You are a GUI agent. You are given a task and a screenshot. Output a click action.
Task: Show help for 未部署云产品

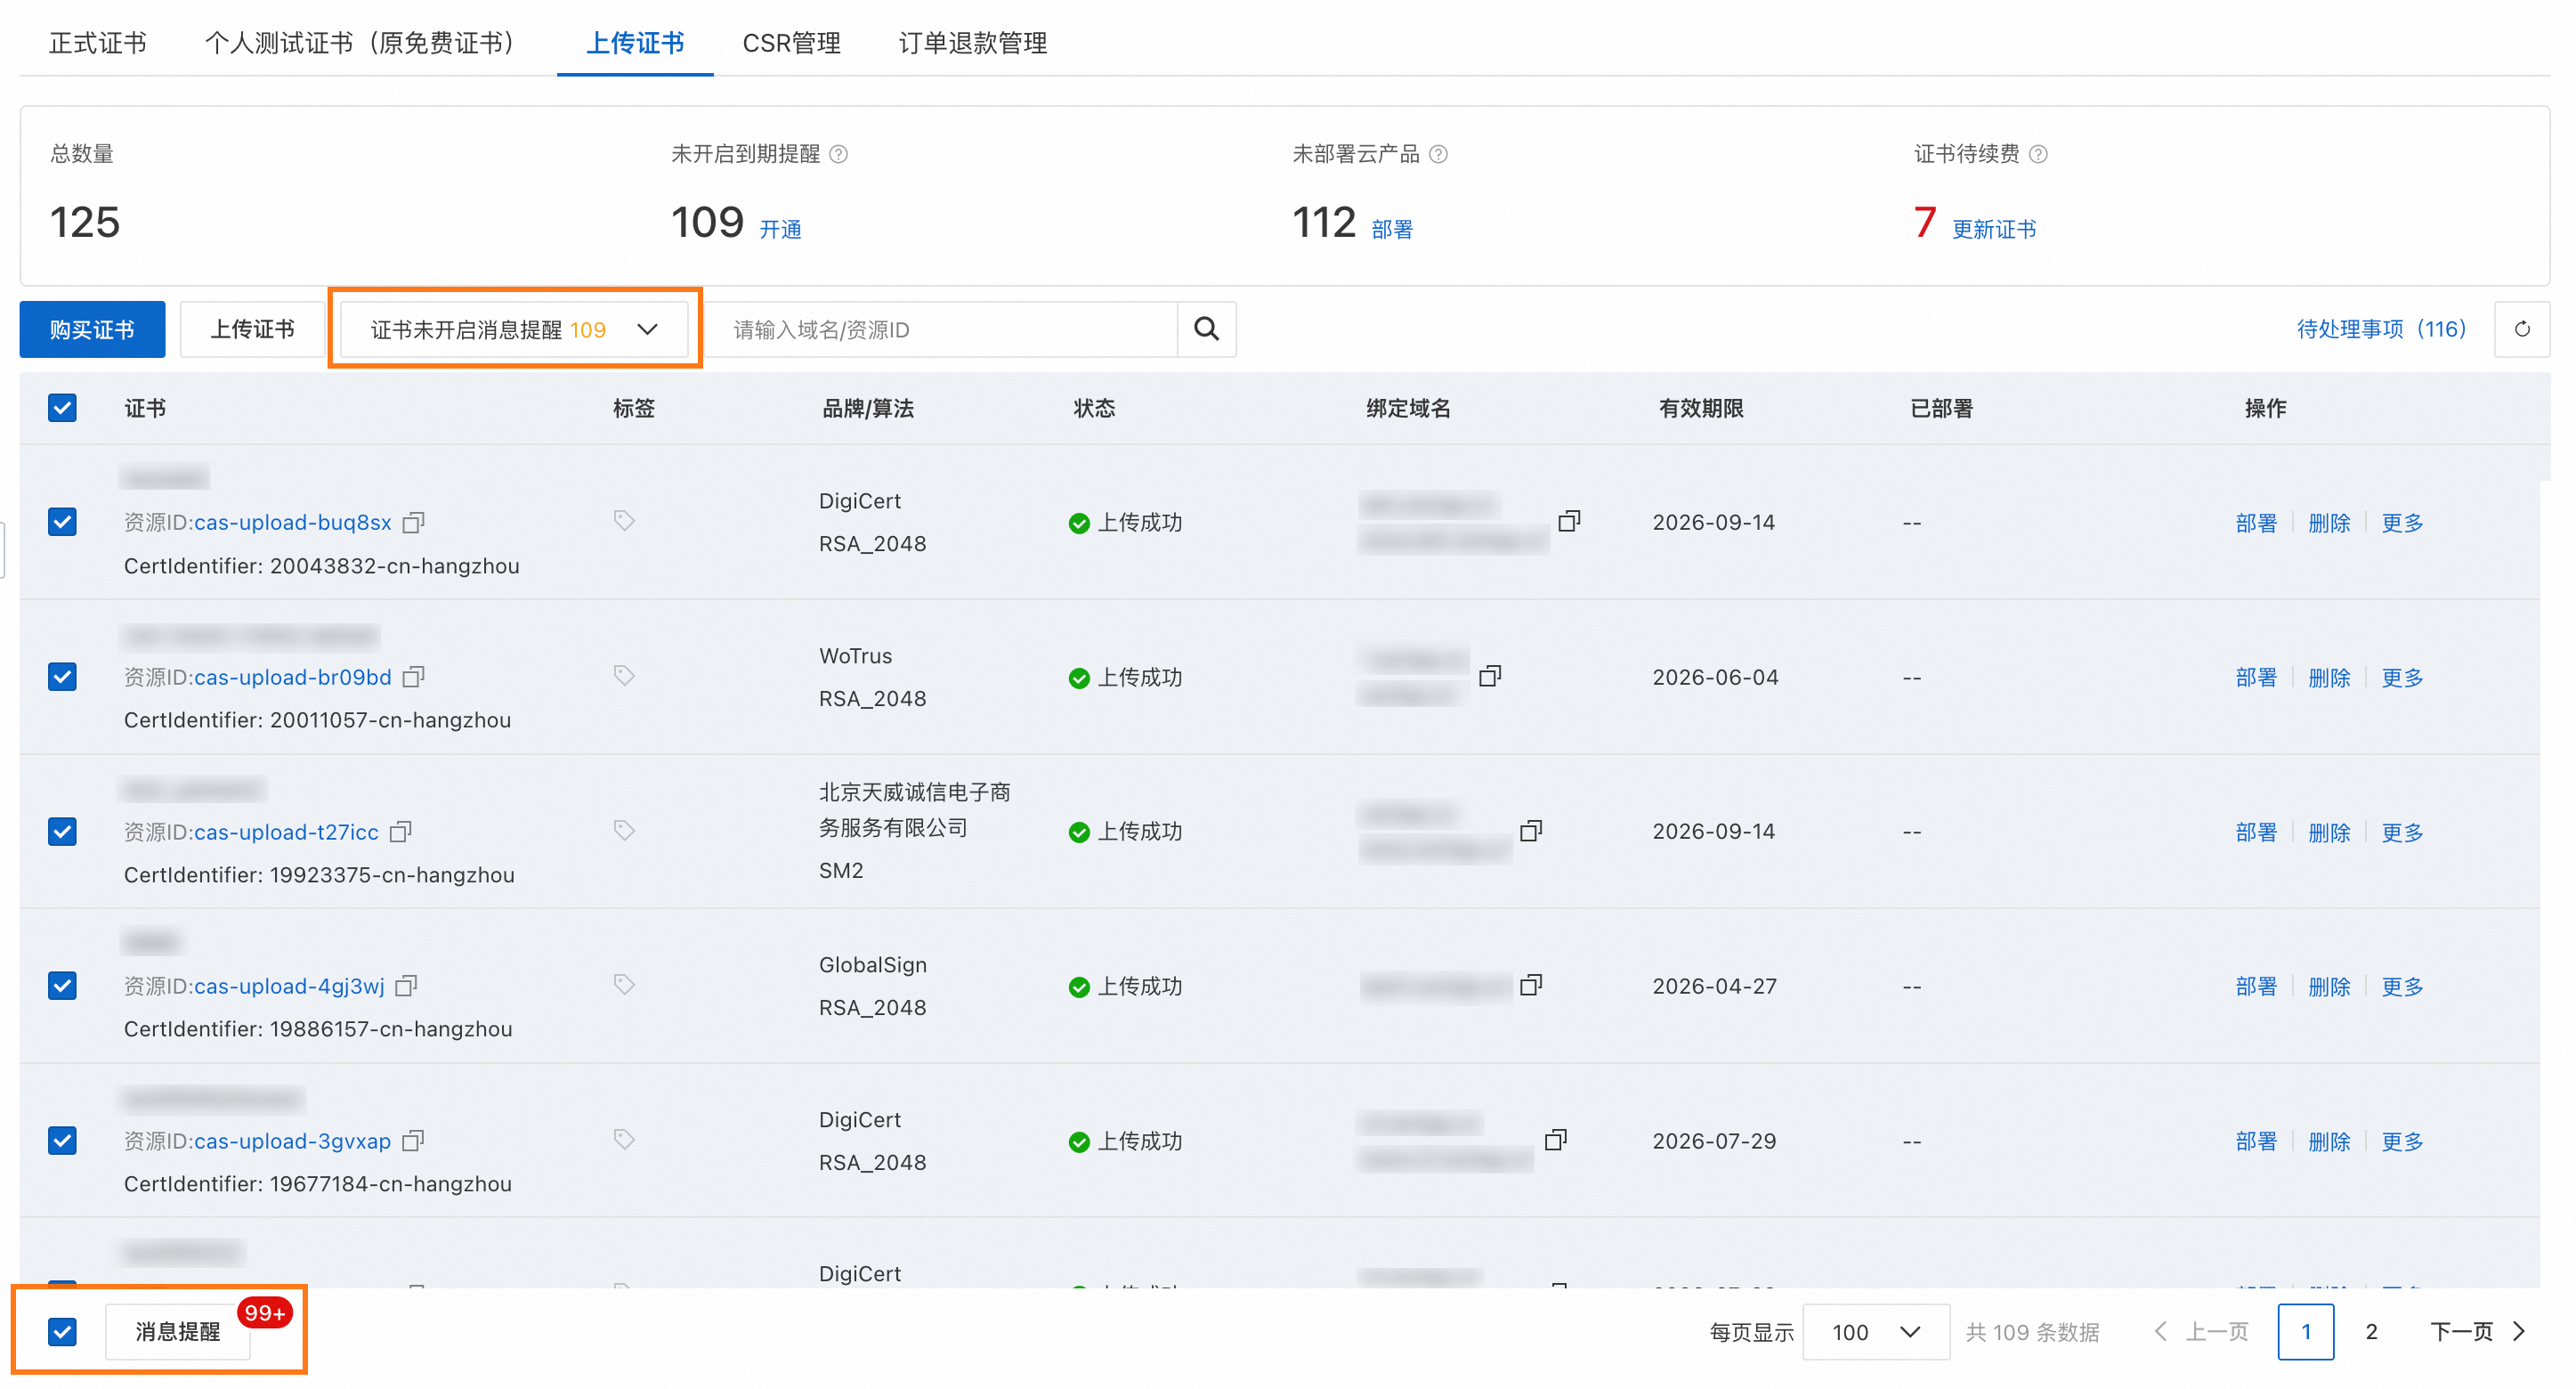tap(1438, 154)
